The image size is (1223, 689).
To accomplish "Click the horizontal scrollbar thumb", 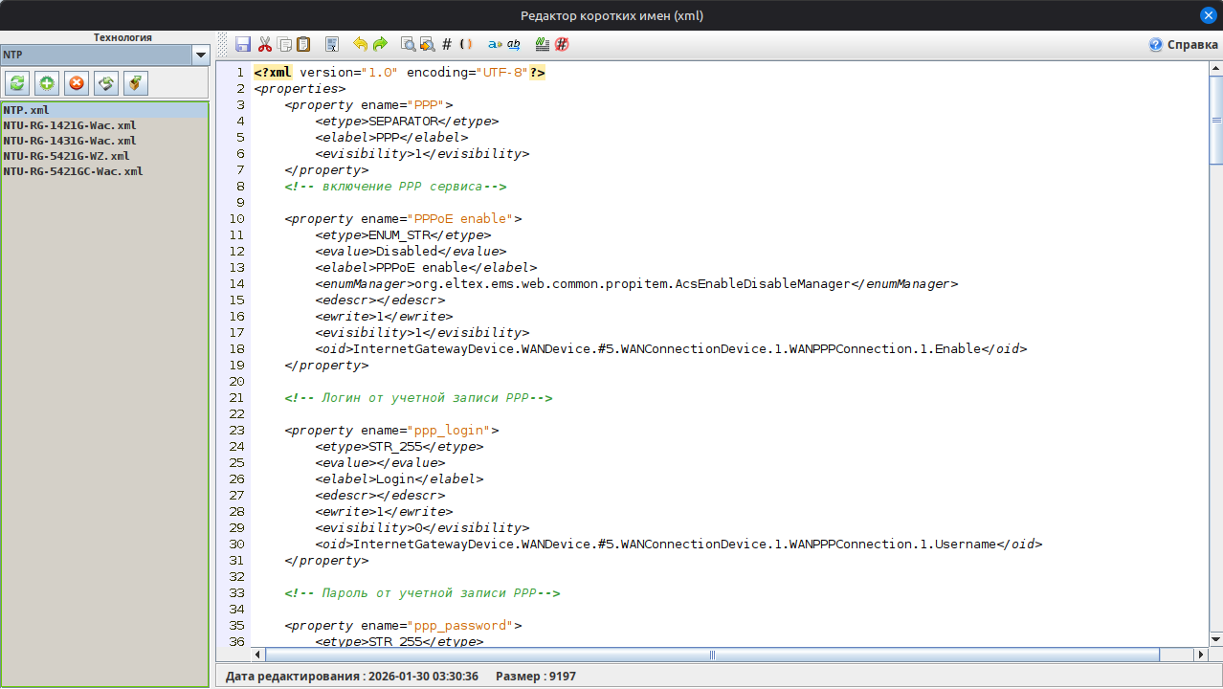I will coord(712,656).
